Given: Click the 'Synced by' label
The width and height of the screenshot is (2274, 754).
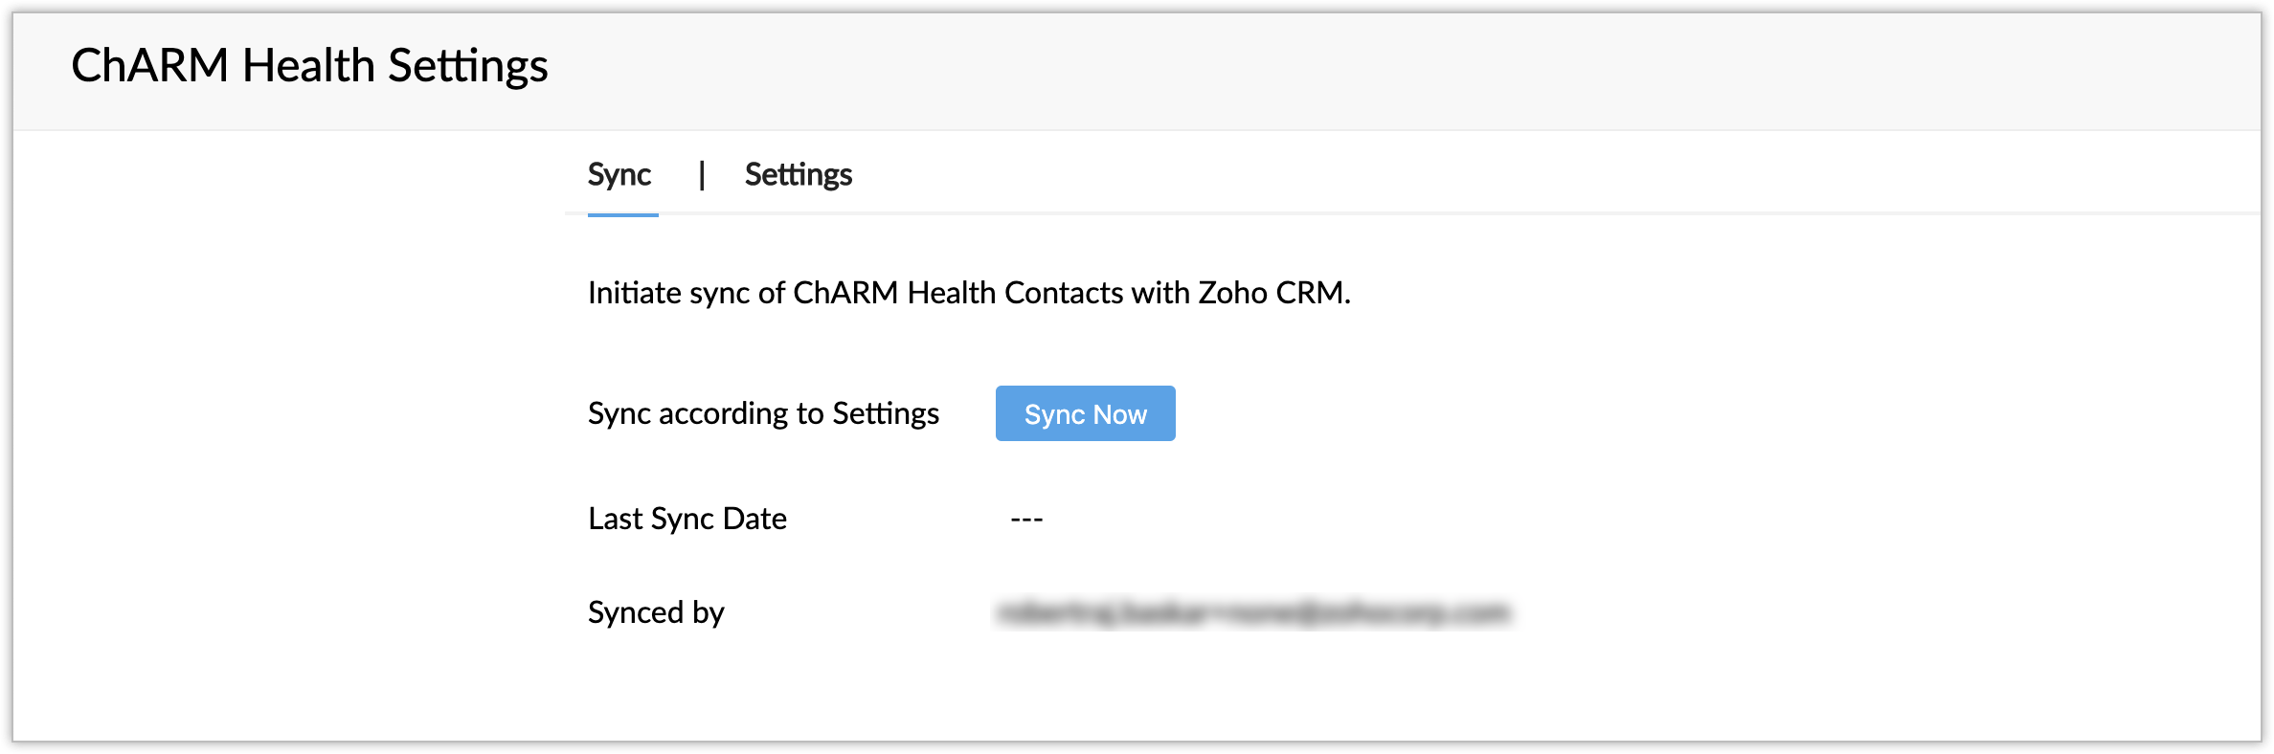Looking at the screenshot, I should pos(656,612).
